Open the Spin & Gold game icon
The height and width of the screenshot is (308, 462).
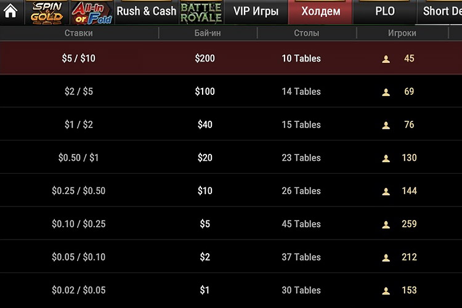click(x=47, y=12)
